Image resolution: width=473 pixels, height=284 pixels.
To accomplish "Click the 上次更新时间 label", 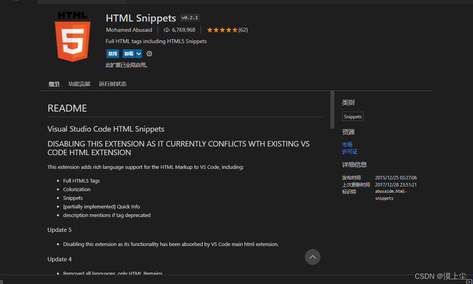I will click(x=356, y=185).
